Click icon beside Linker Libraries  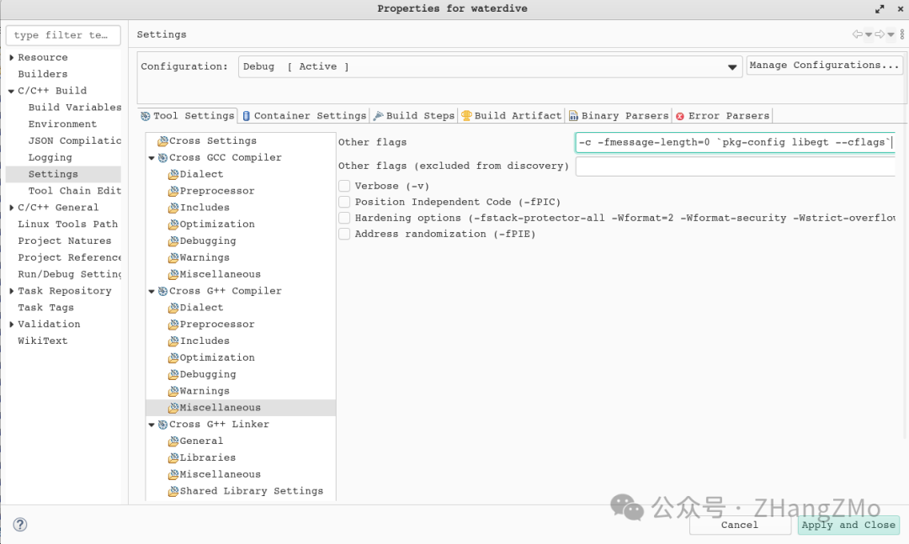click(x=173, y=457)
